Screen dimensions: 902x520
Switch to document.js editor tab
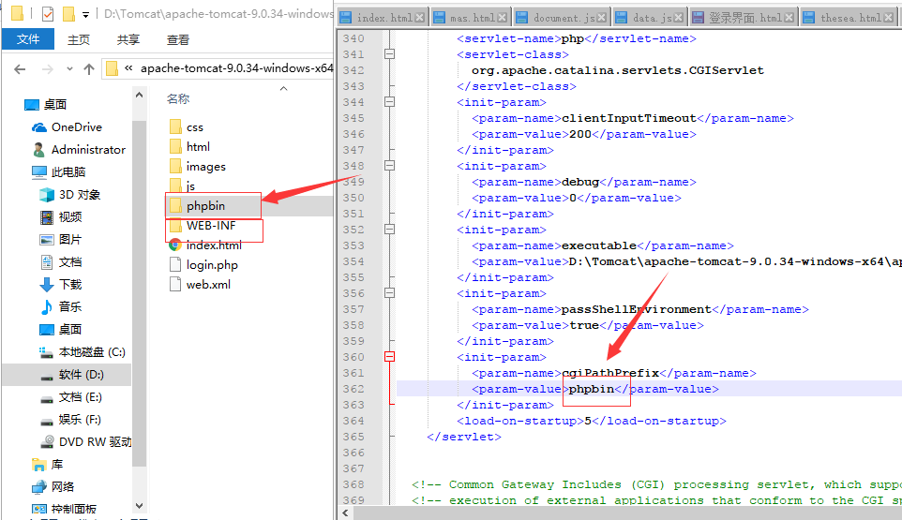(x=562, y=18)
